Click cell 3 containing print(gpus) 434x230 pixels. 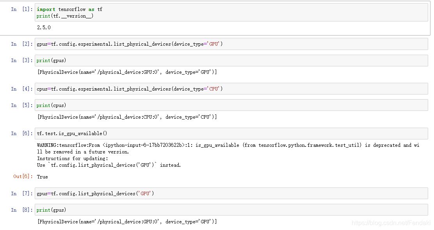(231, 61)
